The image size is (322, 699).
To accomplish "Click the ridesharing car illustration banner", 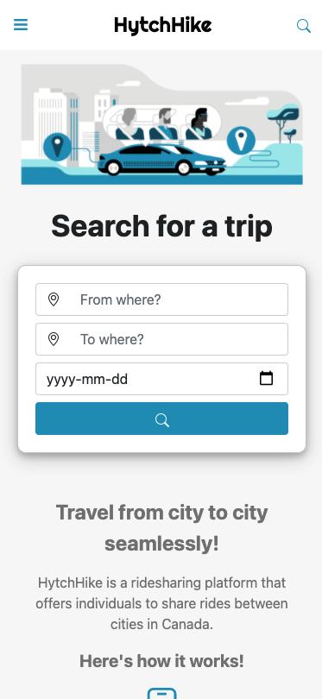I will click(x=162, y=124).
